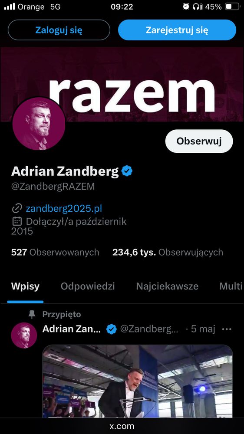This screenshot has height=434, width=244.
Task: Tap the pin icon above the pinned post
Action: [32, 314]
